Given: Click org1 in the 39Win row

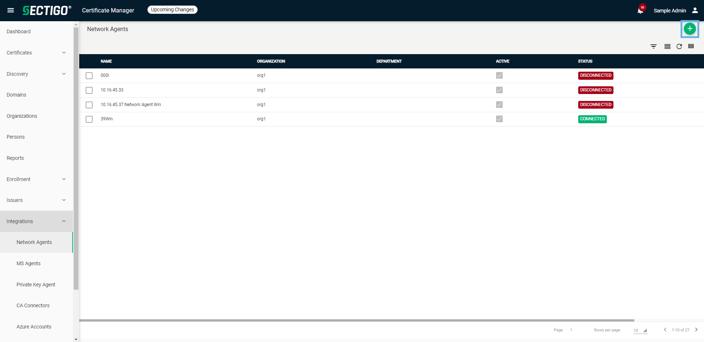Looking at the screenshot, I should click(261, 119).
